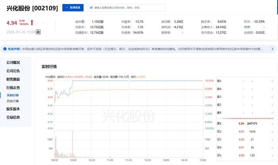278x165 pixels.
Task: Click the 卖1 order book label
Action: [x=219, y=113]
